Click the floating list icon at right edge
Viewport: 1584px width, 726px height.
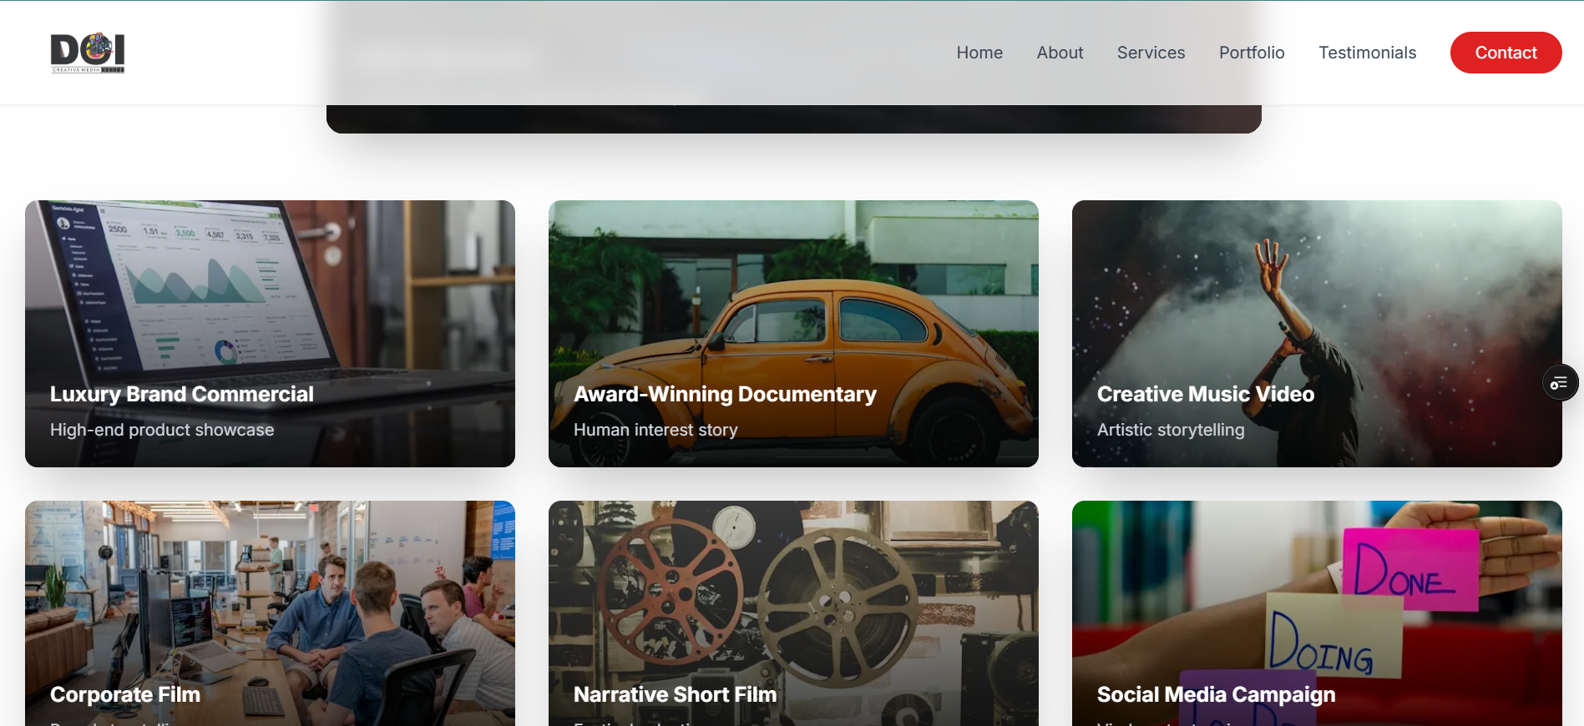point(1559,383)
